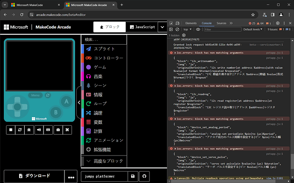The image size is (294, 183).
Task: Select the スプライト blue category
Action: point(104,49)
